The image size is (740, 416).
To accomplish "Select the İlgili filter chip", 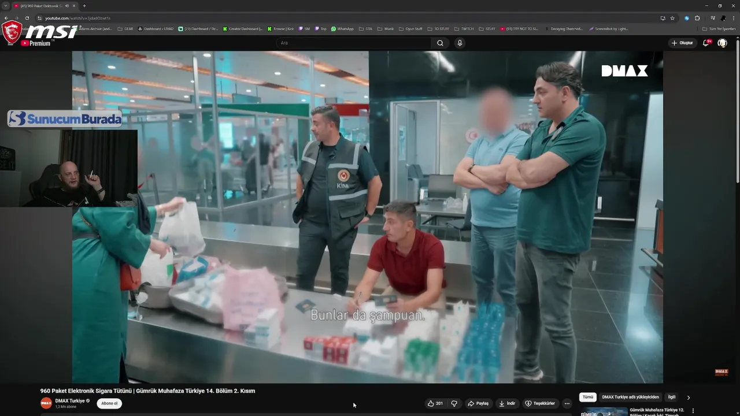I will [672, 397].
